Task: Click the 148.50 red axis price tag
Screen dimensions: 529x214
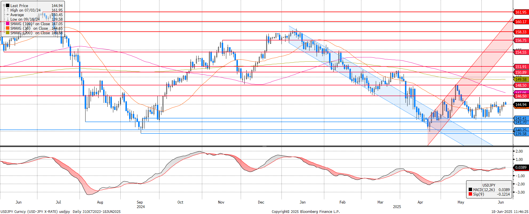Action: tap(521, 85)
